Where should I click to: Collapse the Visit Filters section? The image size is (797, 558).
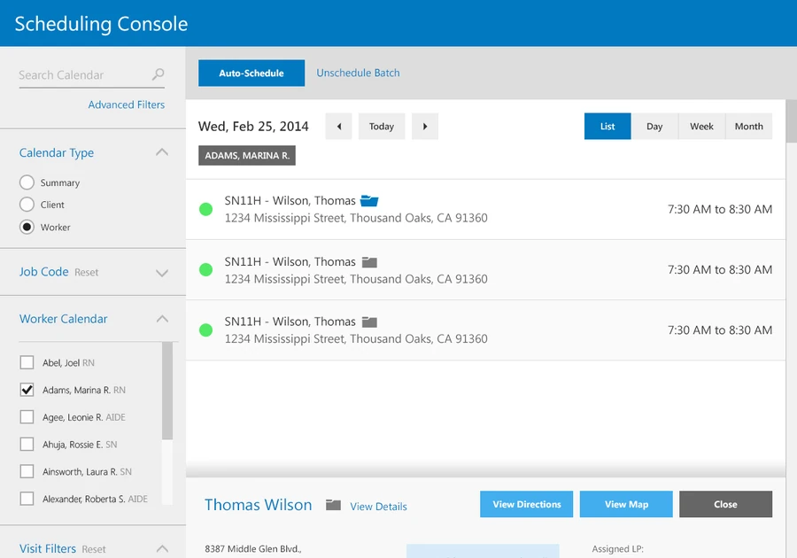tap(162, 548)
